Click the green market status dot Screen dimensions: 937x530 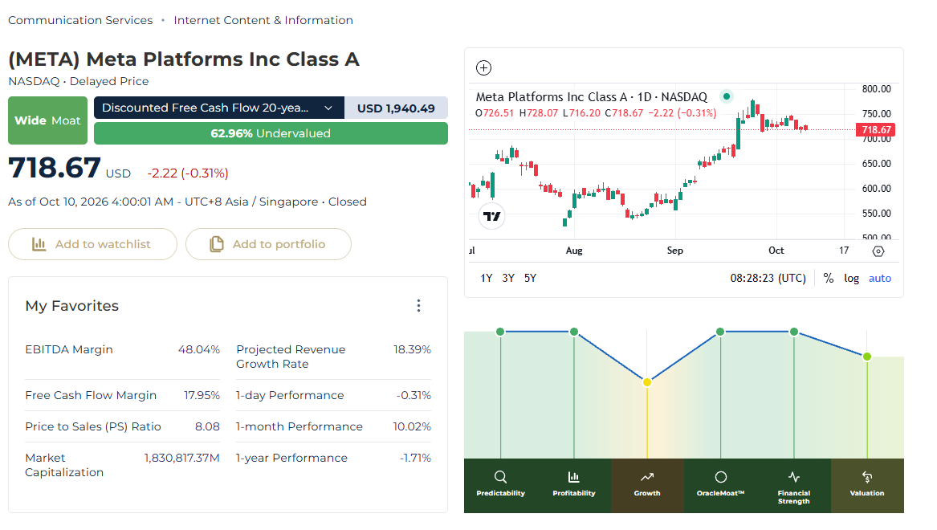[x=726, y=96]
